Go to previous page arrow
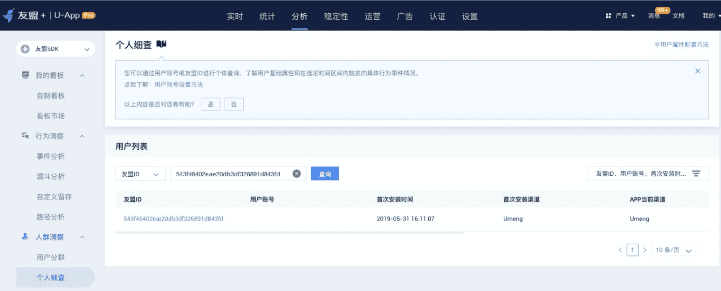 (x=620, y=250)
